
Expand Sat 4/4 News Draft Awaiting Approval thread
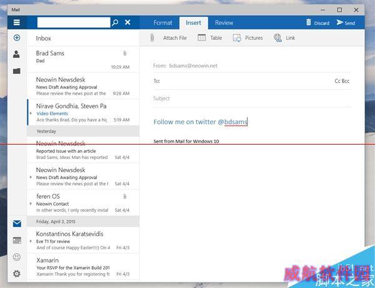[31, 177]
